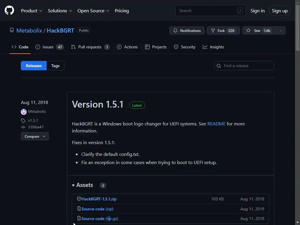Click the Latest release badge
Image resolution: width=300 pixels, height=225 pixels.
coord(137,105)
